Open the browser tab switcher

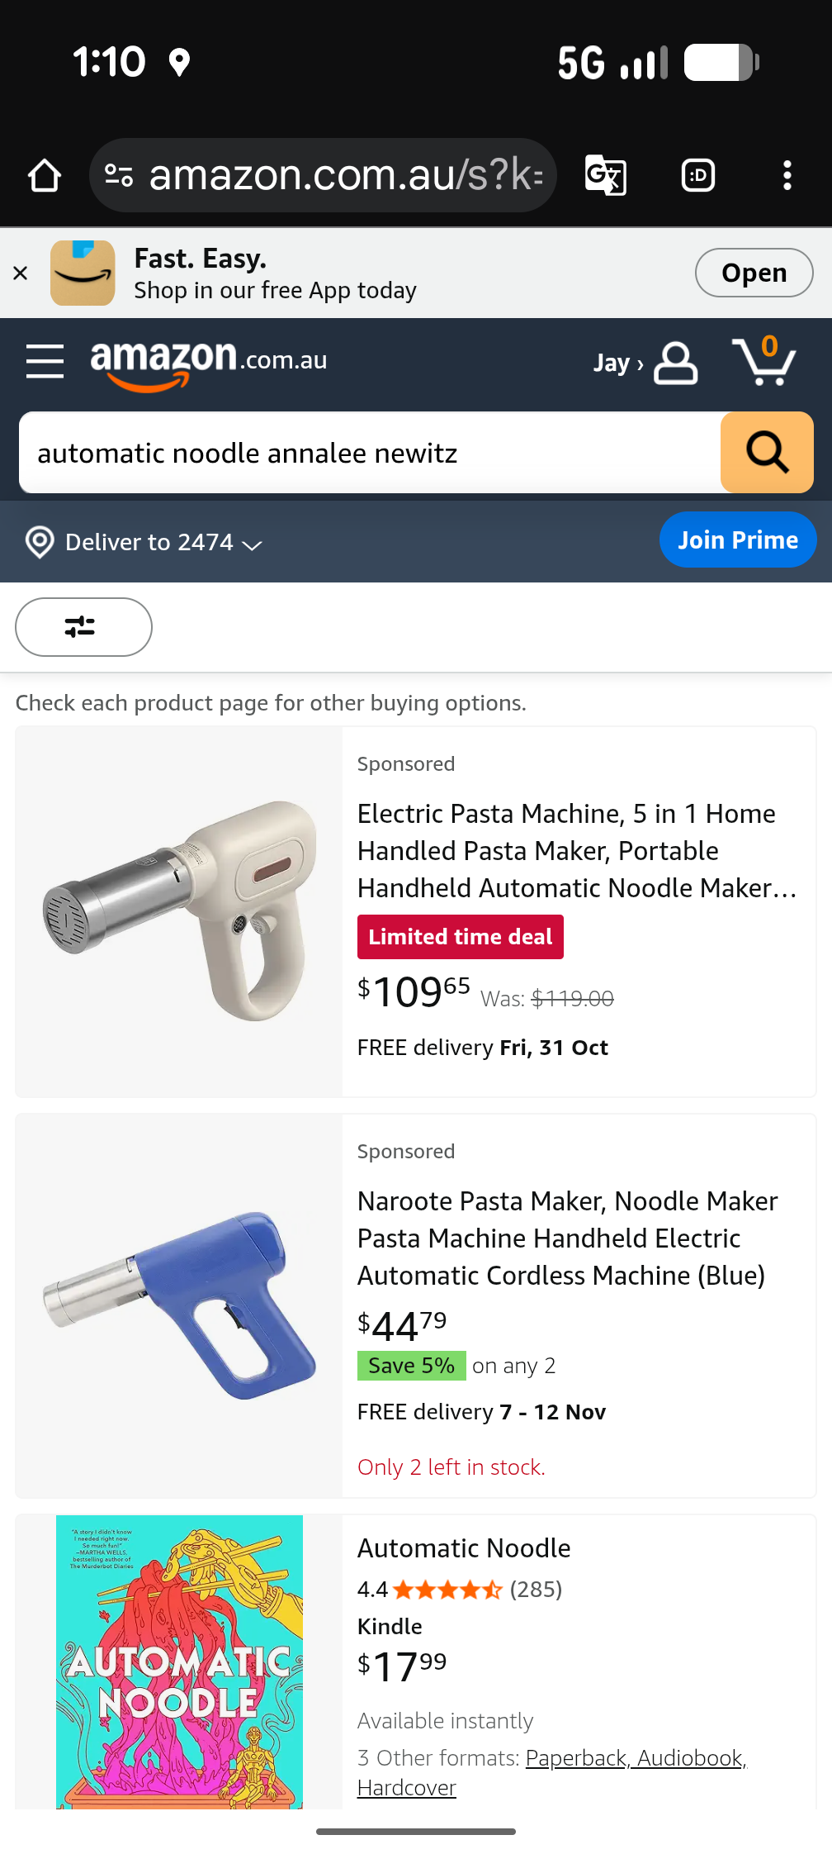tap(697, 175)
